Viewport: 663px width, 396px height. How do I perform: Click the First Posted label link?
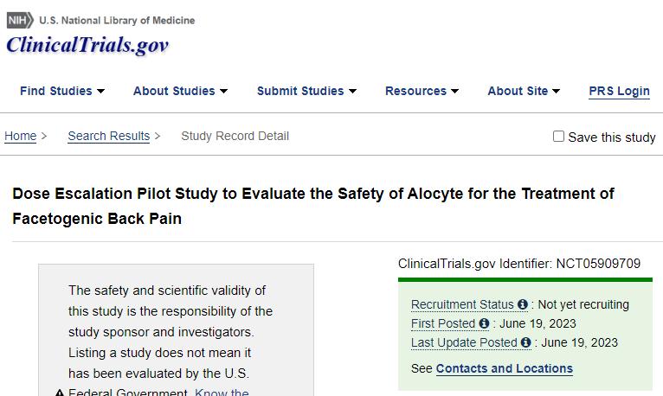443,324
